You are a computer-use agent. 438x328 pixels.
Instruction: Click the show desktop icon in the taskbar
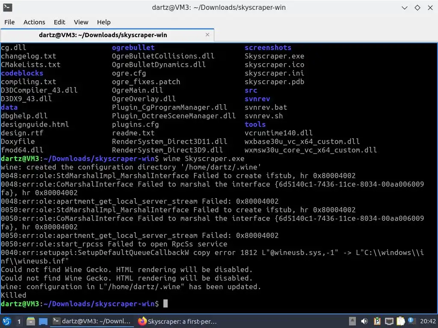click(x=43, y=321)
